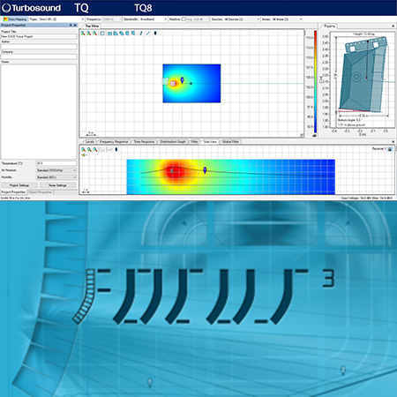Viewport: 397px width, 397px height.
Task: Switch to the Project Properties tab
Action: tap(13, 192)
